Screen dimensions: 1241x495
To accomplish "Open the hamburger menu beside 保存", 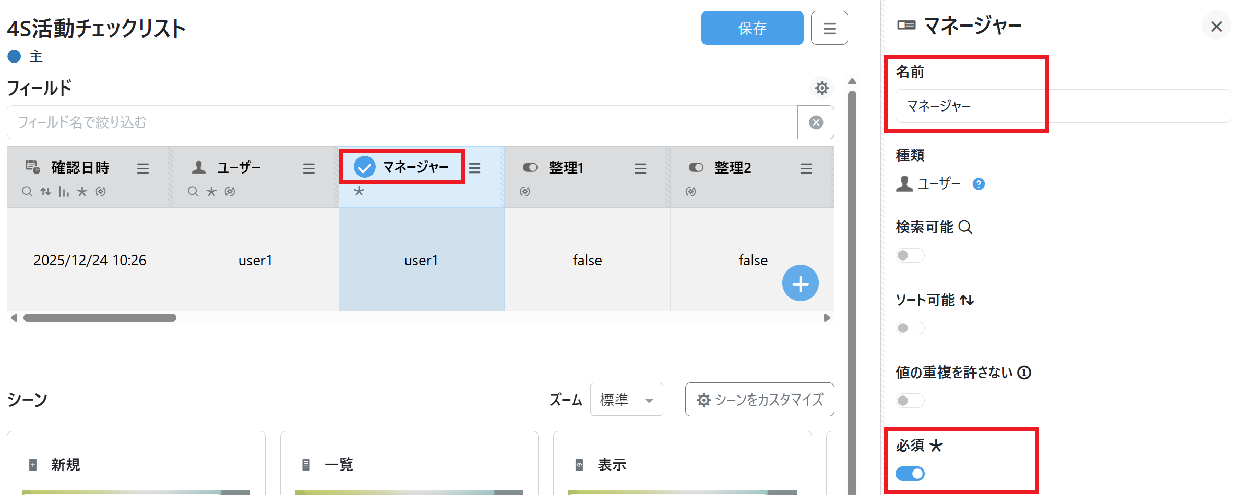I will [x=829, y=28].
